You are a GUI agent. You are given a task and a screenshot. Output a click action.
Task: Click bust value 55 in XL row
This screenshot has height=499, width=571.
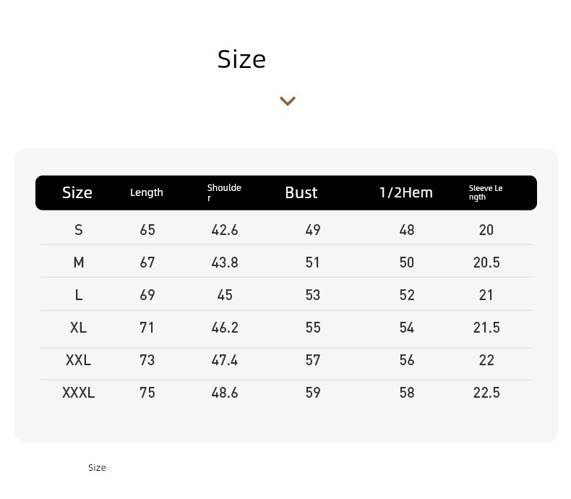coord(313,328)
